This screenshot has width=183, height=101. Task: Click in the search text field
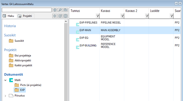(26, 10)
